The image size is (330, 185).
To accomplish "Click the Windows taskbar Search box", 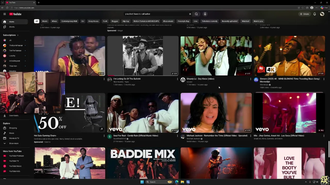I will pos(159,182).
